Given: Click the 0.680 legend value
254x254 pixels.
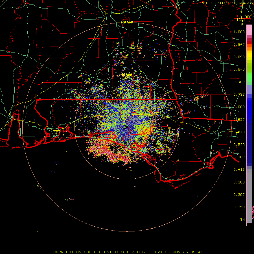Looking at the screenshot, I should click(239, 107).
